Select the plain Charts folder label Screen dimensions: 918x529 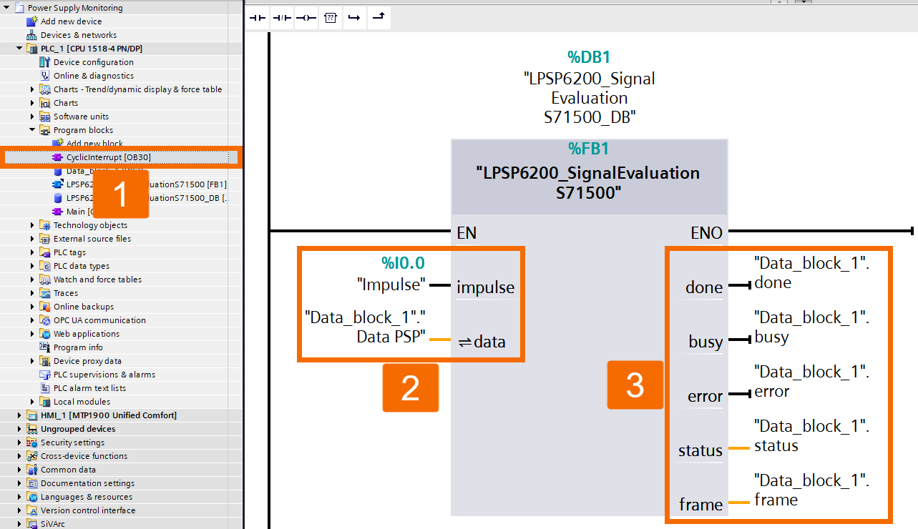point(66,103)
